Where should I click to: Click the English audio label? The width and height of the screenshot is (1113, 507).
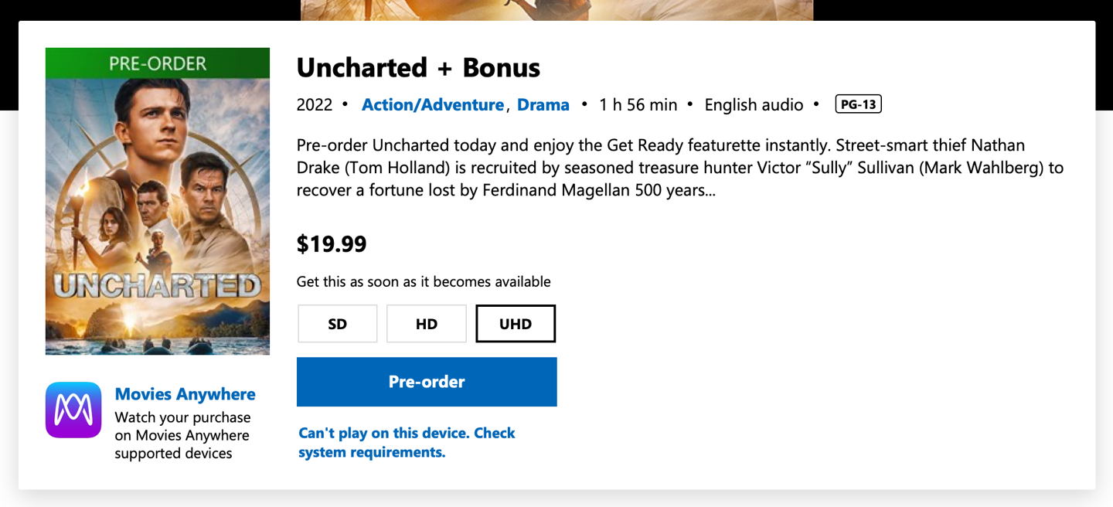[x=754, y=105]
